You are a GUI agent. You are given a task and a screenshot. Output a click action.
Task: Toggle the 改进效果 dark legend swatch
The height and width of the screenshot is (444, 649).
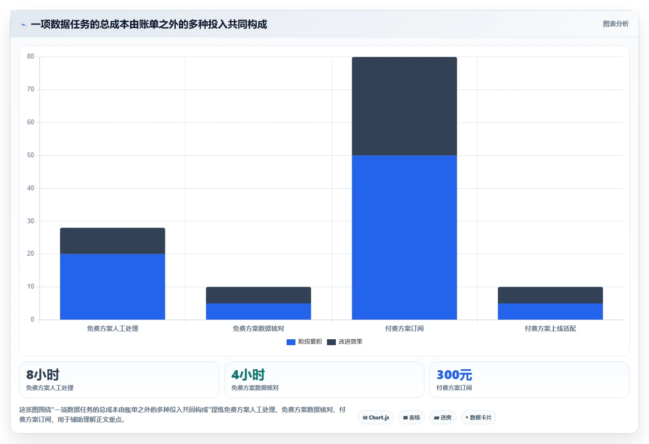click(x=331, y=342)
